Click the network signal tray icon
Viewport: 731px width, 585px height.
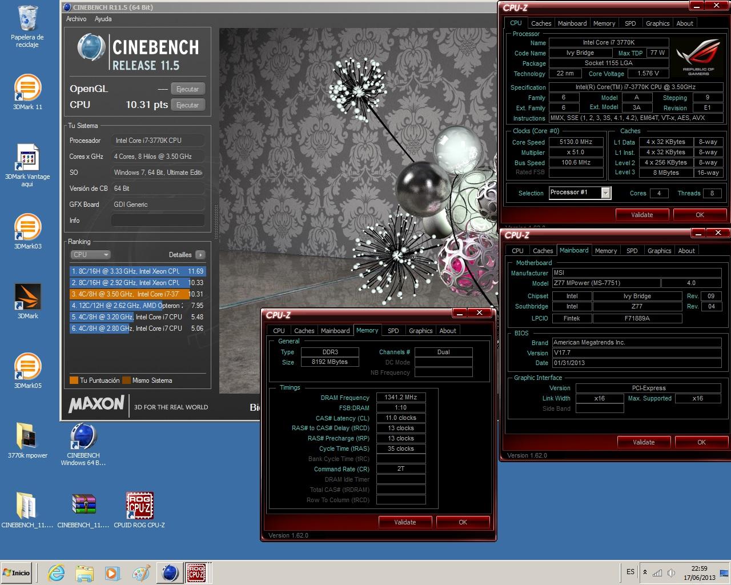(657, 572)
